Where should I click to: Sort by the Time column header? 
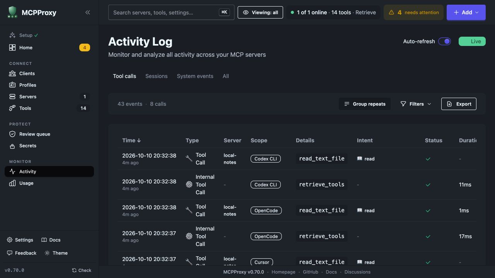[131, 140]
